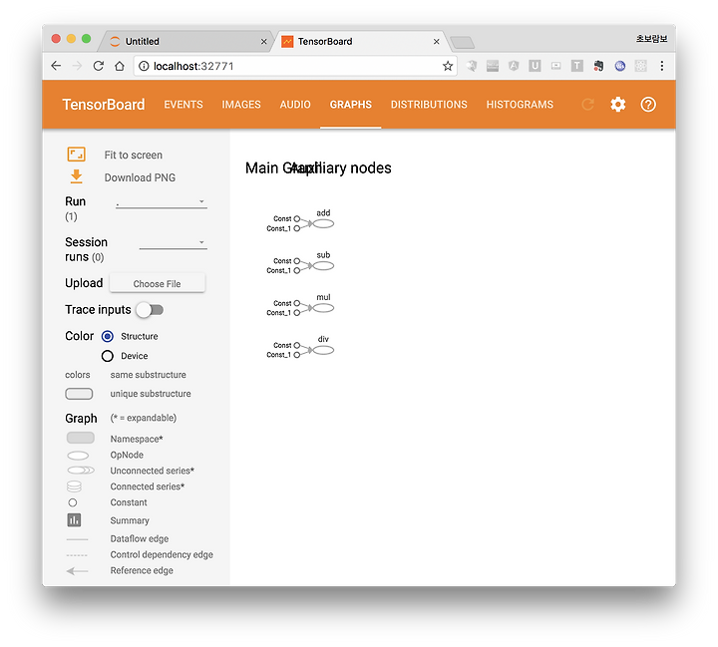Click the 'Unconnected series*' legend text
The image size is (718, 647).
(152, 471)
